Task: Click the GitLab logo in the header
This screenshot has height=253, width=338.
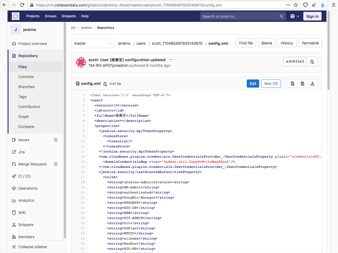Action: click(16, 16)
